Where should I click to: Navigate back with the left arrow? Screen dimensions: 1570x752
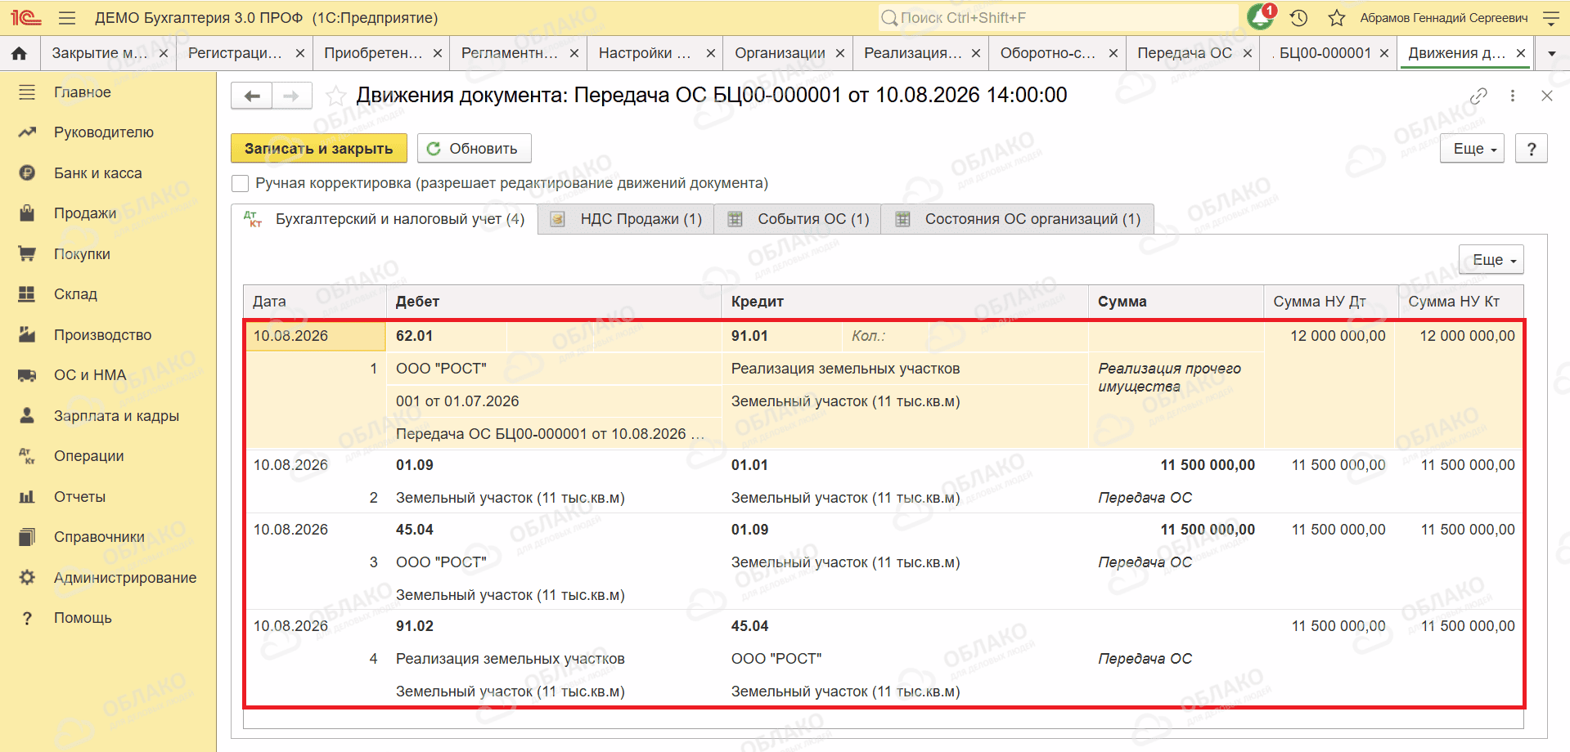point(252,96)
